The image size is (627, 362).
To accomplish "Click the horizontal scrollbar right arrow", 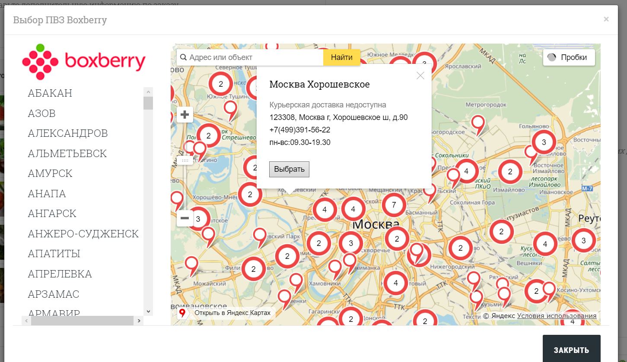I will click(139, 321).
